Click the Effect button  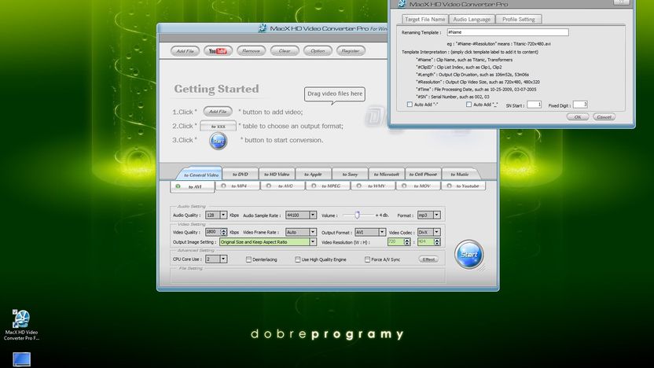click(428, 259)
